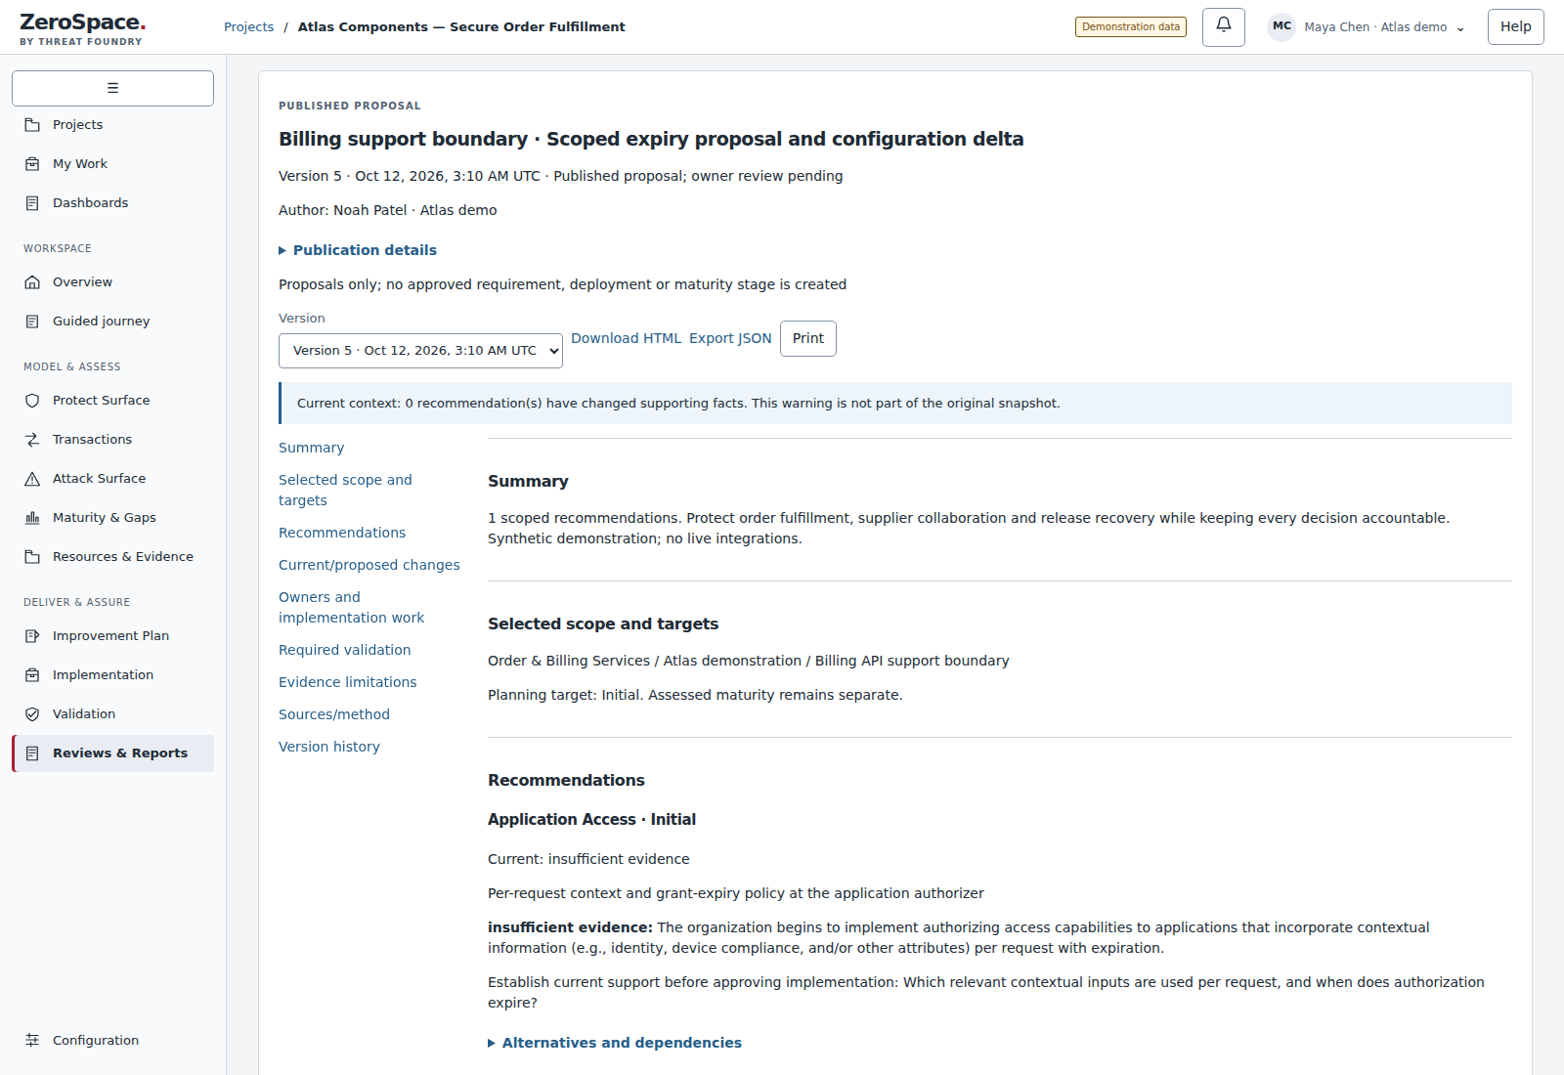Screen dimensions: 1564x1075
Task: Click the Resources & Evidence folder icon
Action: pos(32,557)
